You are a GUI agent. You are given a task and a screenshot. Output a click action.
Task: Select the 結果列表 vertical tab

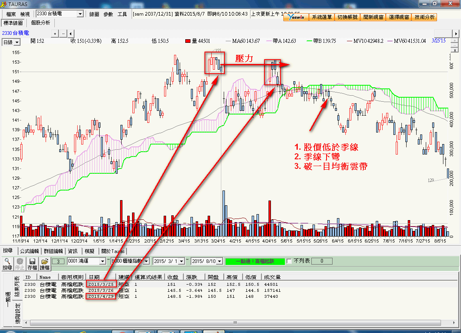tap(17, 286)
